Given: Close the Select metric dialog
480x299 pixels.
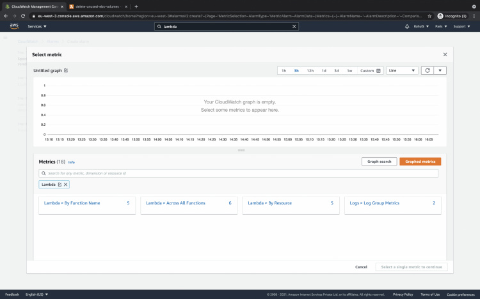Looking at the screenshot, I should (x=445, y=55).
